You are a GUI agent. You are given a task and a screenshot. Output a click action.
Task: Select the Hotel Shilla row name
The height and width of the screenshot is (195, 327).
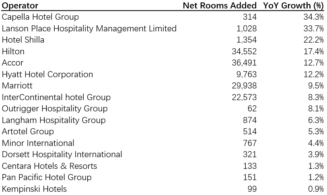(x=23, y=40)
